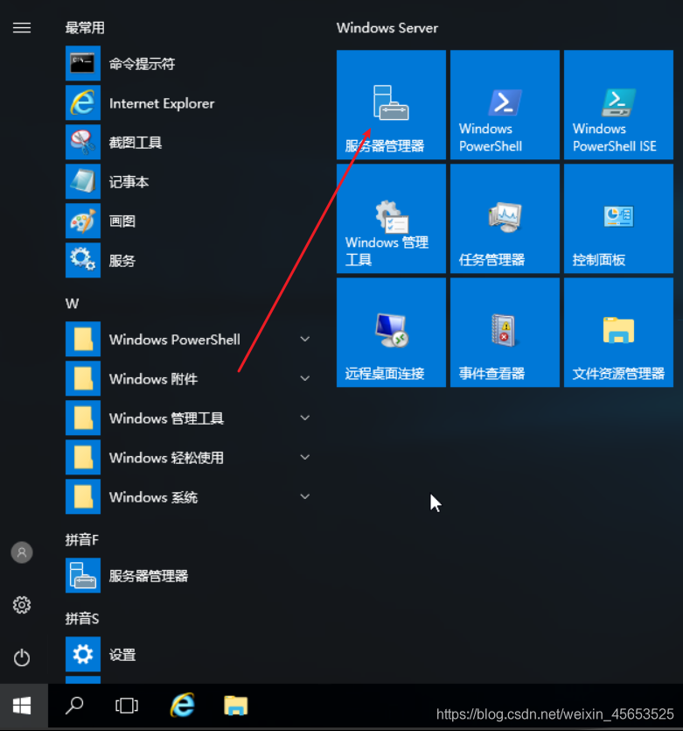The width and height of the screenshot is (683, 731).
Task: Open 服务器管理器 under the 拼音F group
Action: (186, 576)
